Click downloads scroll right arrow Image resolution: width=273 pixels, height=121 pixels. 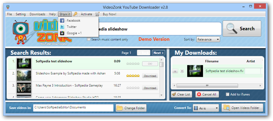[260, 85]
